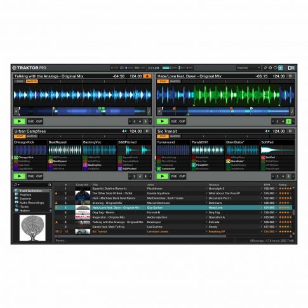Viewport: 308px width, 308px height.
Task: Open the Deck C letter menu
Action: [147, 131]
